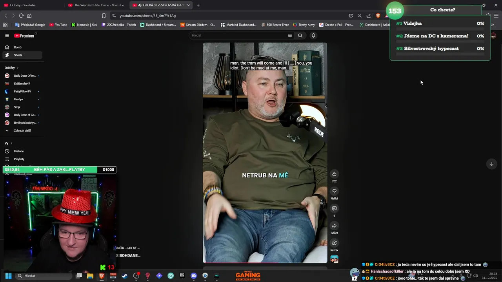Open Herdyn channel

[18, 99]
